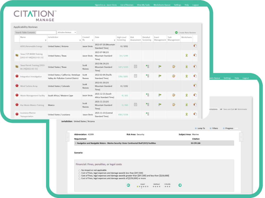Expand the Filters section
265x198 pixels.
[x=214, y=128]
